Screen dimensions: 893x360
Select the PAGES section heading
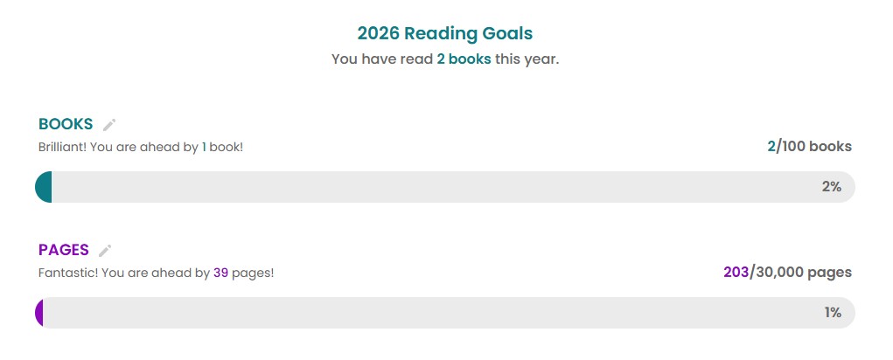pos(64,250)
